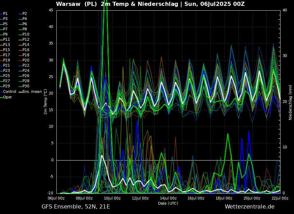Pick the 12Jul 00z tick label
Image resolution: width=294 pixels, height=214 pixels.
point(140,198)
